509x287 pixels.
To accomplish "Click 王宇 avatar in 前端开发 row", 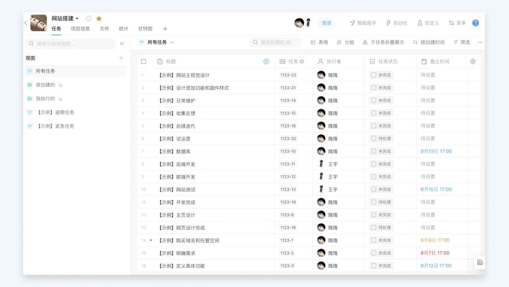I will tap(321, 177).
